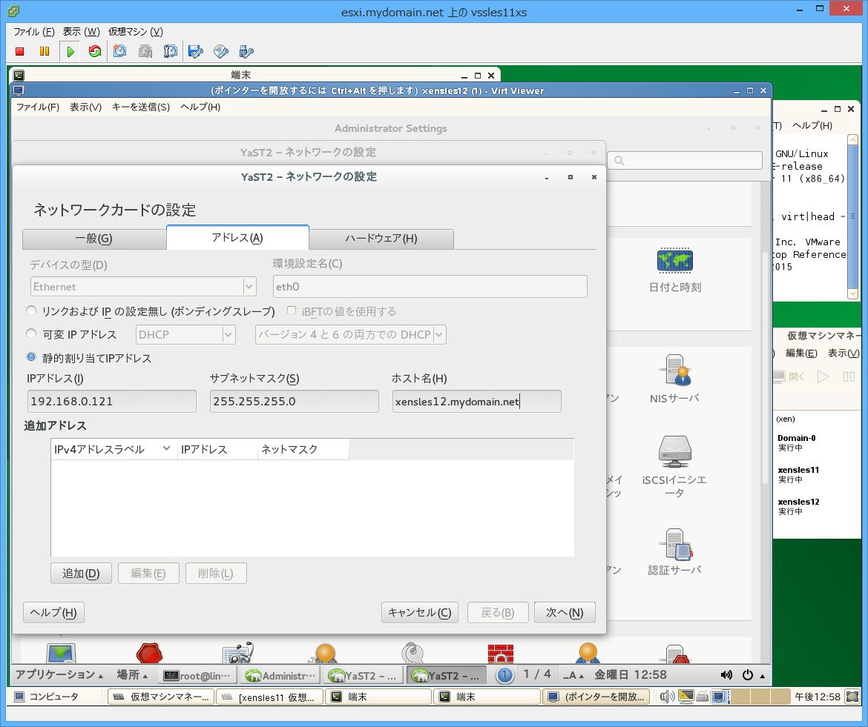The width and height of the screenshot is (868, 727).
Task: Click the サブネットマスク input field
Action: [x=295, y=402]
